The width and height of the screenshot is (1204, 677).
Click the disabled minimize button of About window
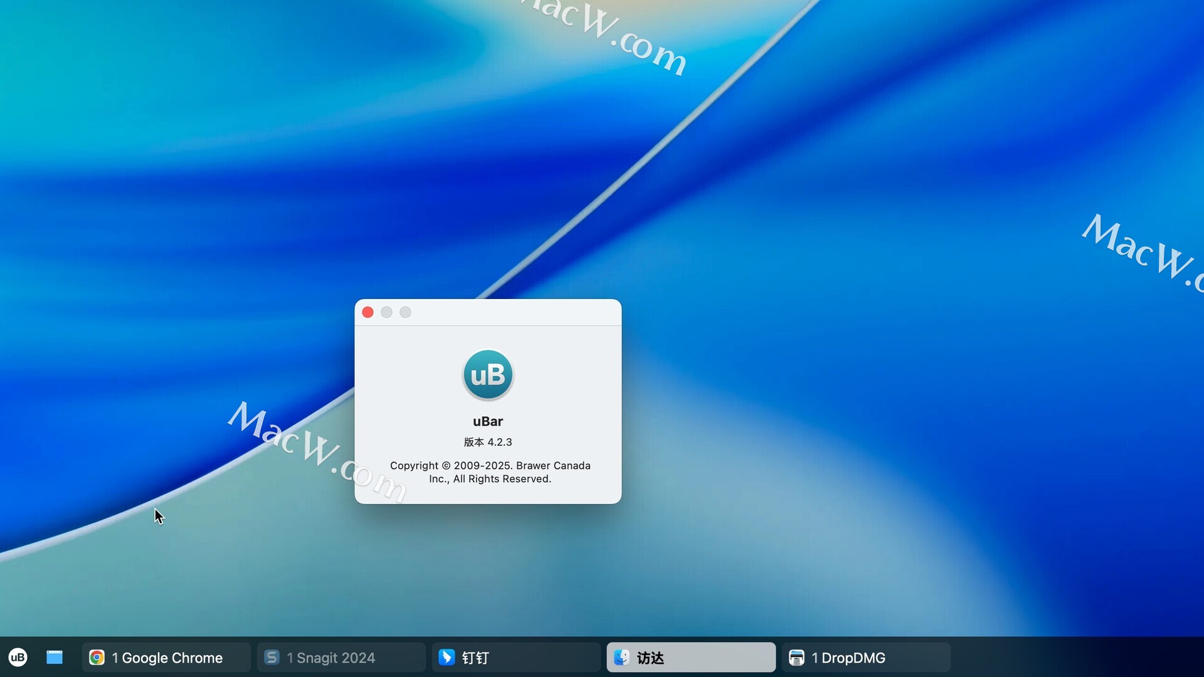pos(387,312)
